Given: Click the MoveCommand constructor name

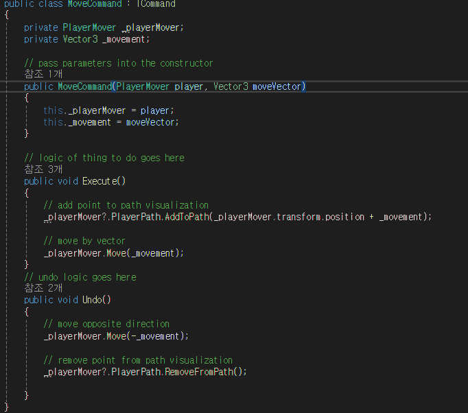Looking at the screenshot, I should (85, 86).
